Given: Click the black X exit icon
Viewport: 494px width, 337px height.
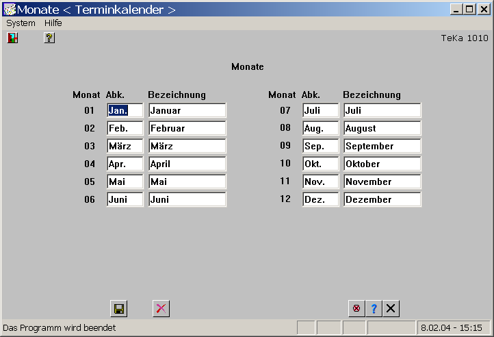Looking at the screenshot, I should pyautogui.click(x=391, y=308).
